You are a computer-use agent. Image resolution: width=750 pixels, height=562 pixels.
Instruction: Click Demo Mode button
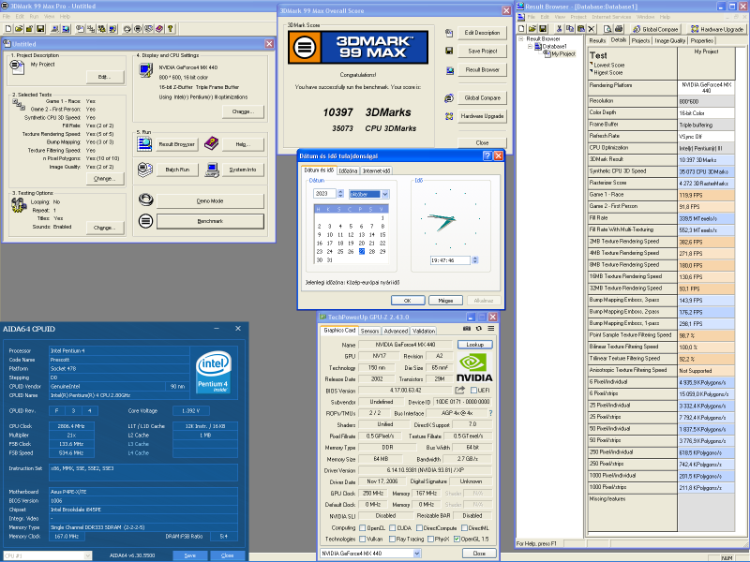[210, 200]
